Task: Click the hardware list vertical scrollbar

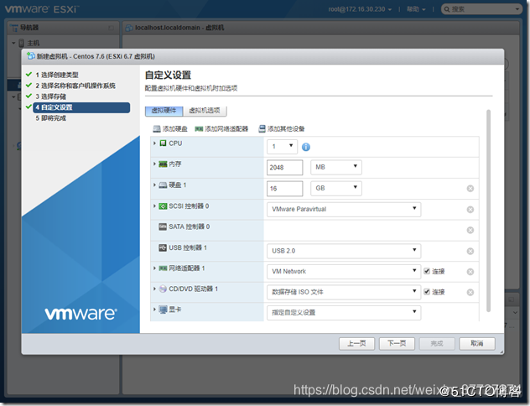Action: click(488, 211)
